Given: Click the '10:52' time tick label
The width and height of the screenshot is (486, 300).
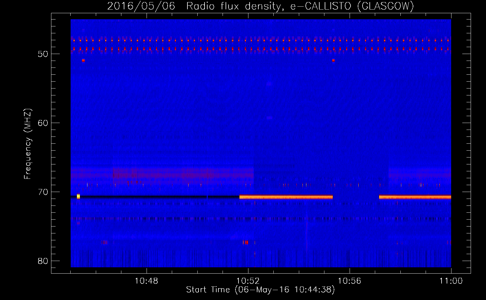Looking at the screenshot, I should coord(248,281).
